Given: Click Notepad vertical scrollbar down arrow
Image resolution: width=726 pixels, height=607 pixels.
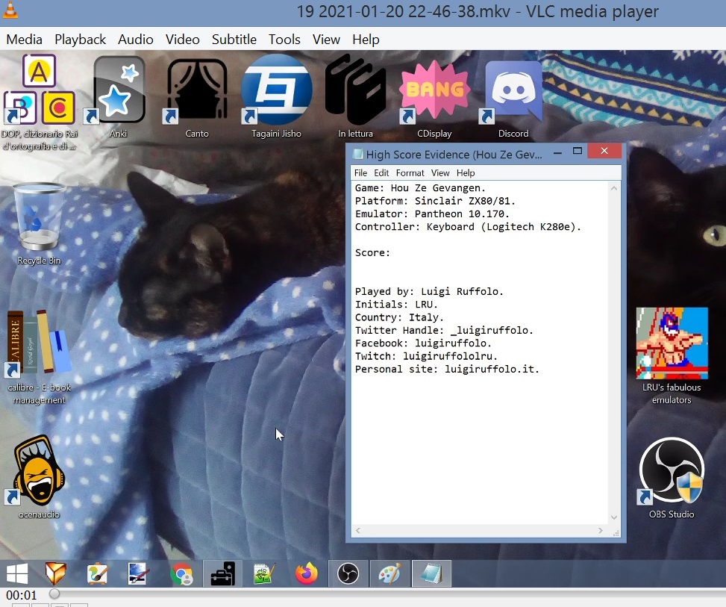Looking at the screenshot, I should [x=614, y=517].
